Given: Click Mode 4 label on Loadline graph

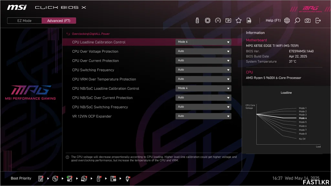Looking at the screenshot, I should pyautogui.click(x=303, y=118).
